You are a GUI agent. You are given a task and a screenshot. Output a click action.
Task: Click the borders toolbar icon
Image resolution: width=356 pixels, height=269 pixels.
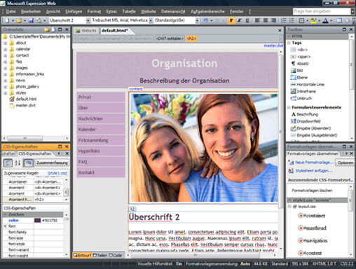click(301, 20)
